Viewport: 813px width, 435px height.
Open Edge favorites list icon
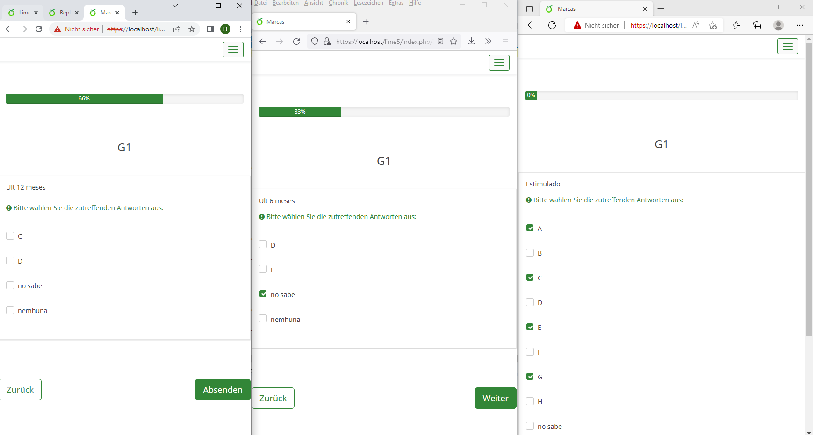(736, 25)
